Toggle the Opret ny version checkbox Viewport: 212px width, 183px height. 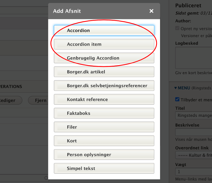pos(177,29)
